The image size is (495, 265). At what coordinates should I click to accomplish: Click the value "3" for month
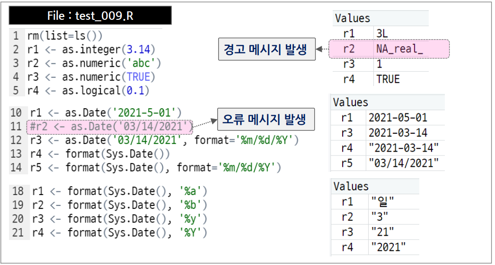coord(380,217)
